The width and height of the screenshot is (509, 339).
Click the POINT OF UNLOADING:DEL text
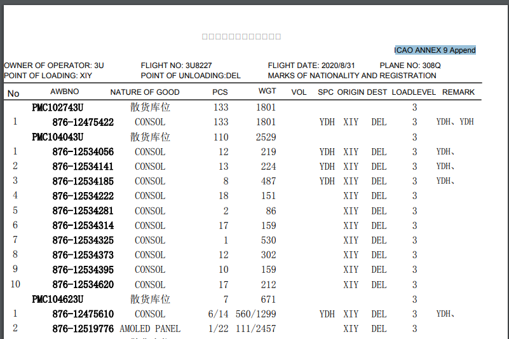pyautogui.click(x=191, y=76)
